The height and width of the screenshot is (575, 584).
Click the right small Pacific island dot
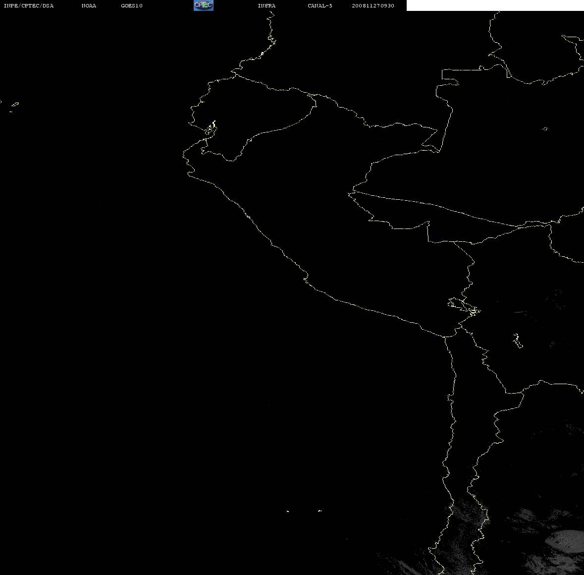[320, 511]
